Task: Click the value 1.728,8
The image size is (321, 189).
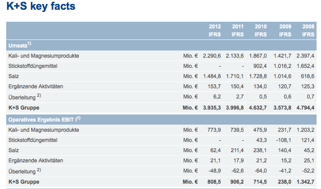Action: click(258, 76)
